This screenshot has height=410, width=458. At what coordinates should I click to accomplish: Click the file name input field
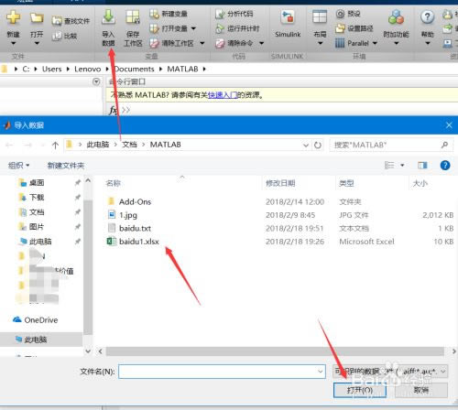point(222,372)
